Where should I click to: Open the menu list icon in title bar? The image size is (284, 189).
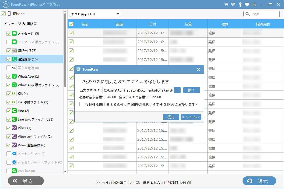coord(254,5)
